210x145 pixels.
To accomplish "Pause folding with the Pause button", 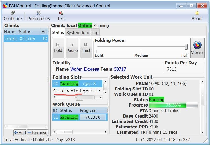I will point(72,48).
